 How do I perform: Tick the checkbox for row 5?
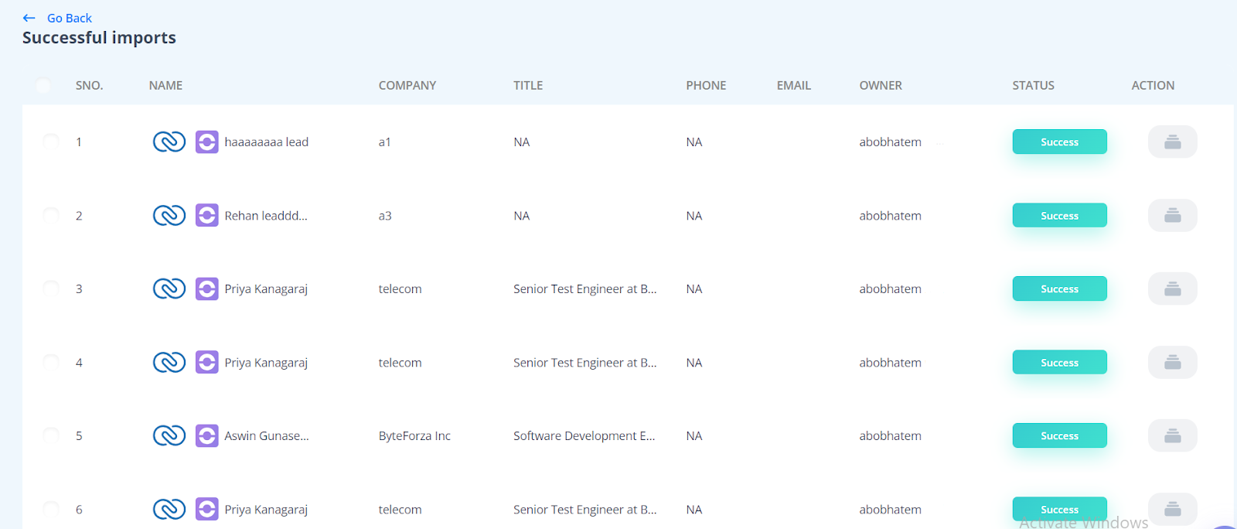(x=51, y=435)
